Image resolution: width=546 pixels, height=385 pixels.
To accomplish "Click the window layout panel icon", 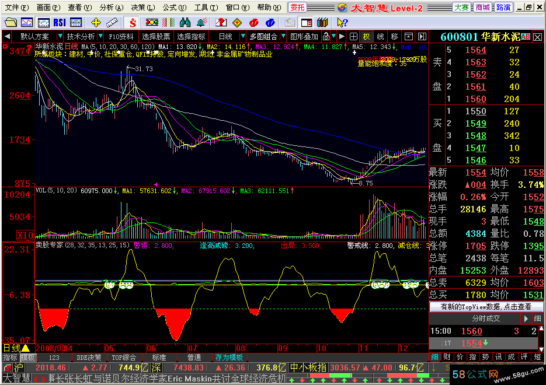I will [307, 23].
